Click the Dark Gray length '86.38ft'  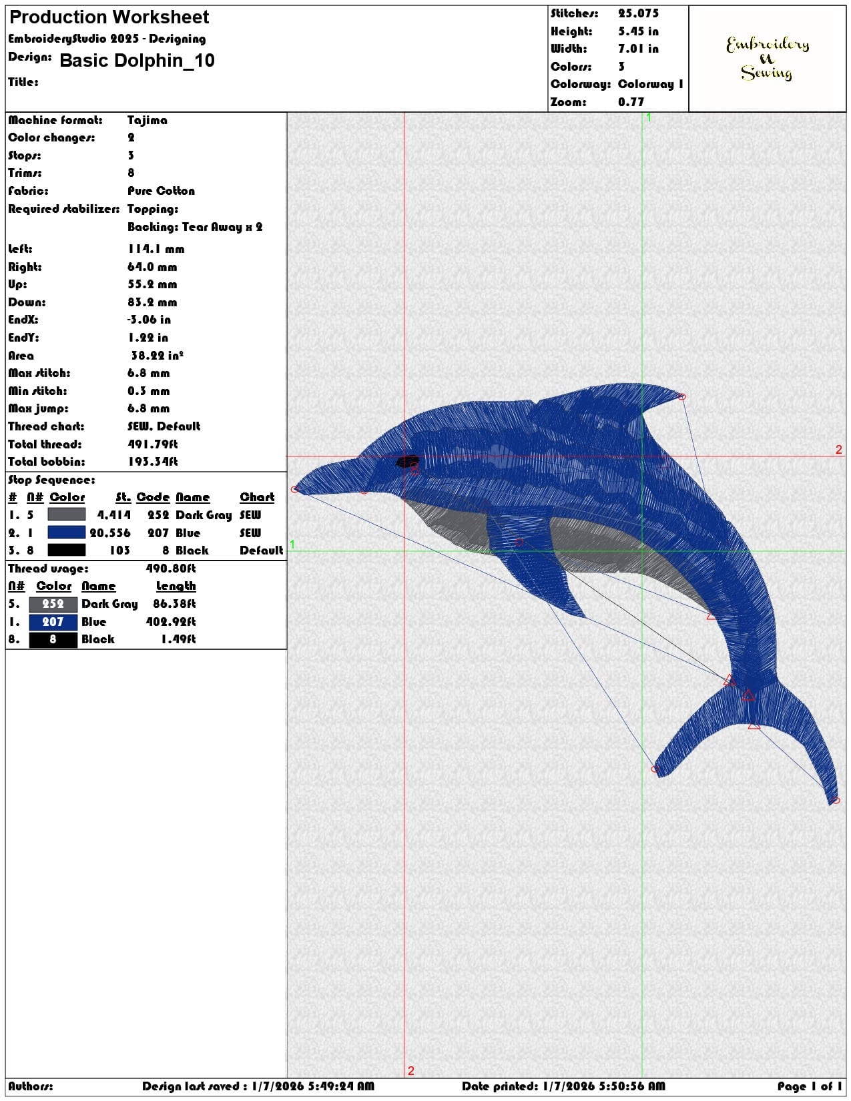[x=174, y=604]
